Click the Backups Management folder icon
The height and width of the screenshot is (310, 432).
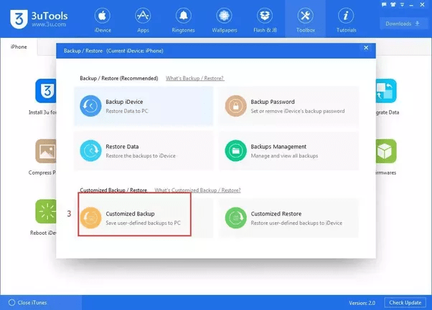click(235, 150)
